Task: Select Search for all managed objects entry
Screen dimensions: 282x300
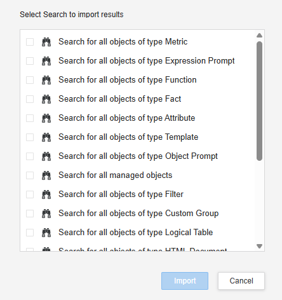Action: click(x=116, y=175)
